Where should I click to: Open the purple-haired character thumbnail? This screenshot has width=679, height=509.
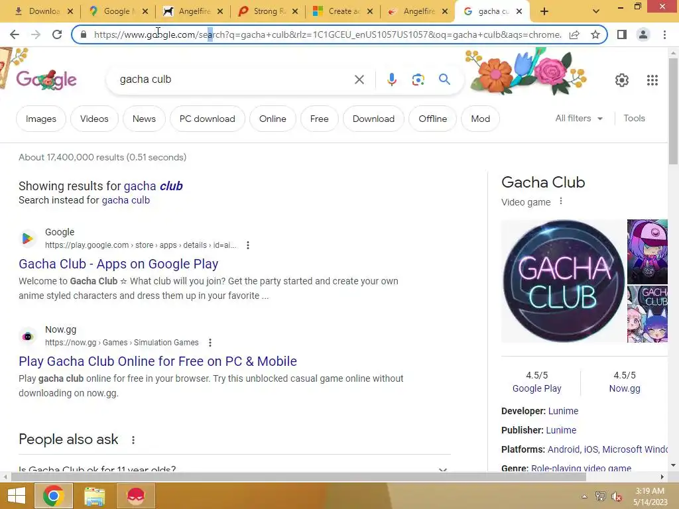click(647, 251)
